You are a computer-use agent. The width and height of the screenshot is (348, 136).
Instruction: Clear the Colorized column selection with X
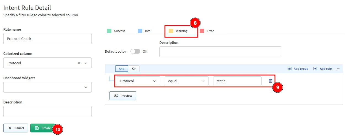[x=79, y=63]
